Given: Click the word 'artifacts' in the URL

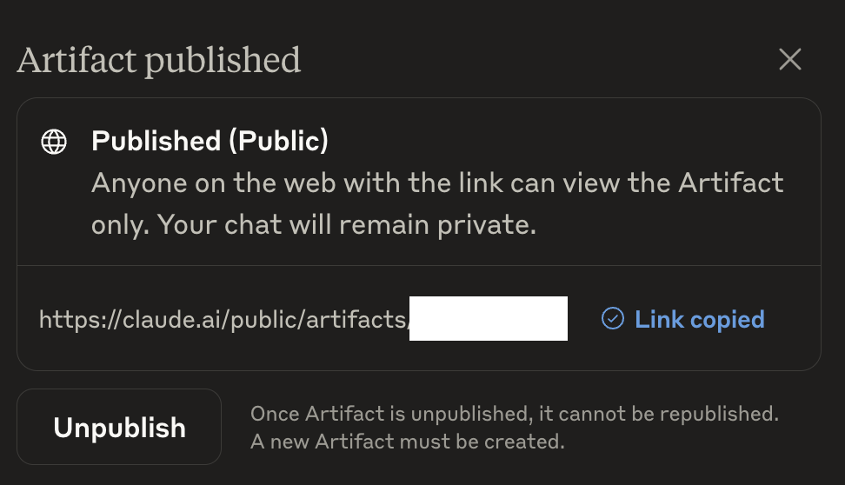Looking at the screenshot, I should [x=356, y=320].
